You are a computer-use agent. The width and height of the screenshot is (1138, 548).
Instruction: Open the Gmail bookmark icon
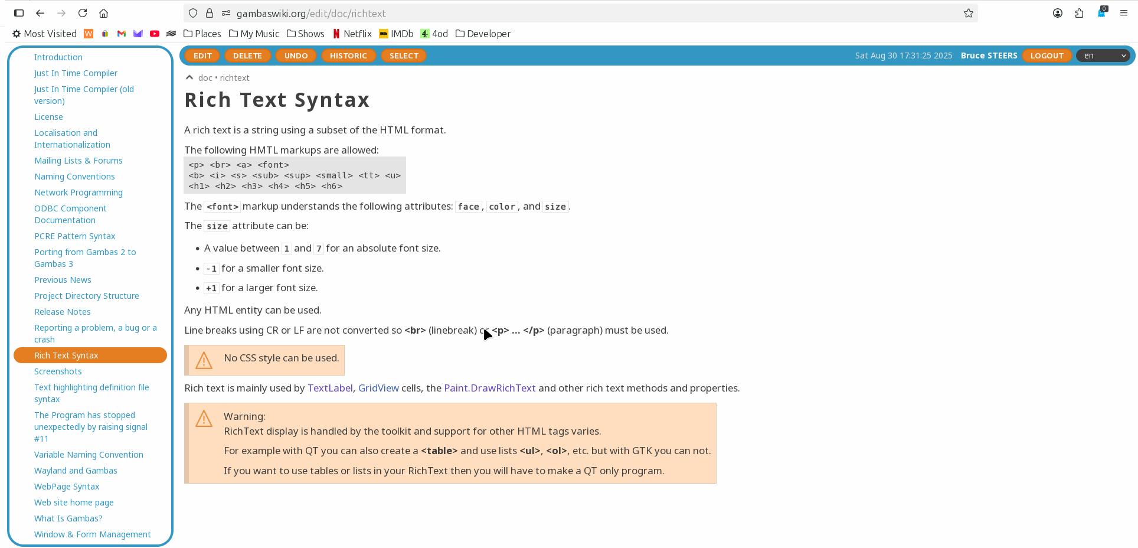(x=122, y=34)
